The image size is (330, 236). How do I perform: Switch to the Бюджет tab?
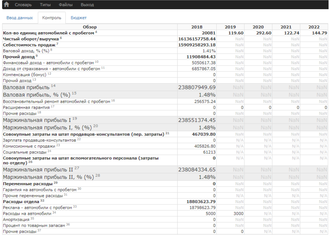tap(79, 18)
